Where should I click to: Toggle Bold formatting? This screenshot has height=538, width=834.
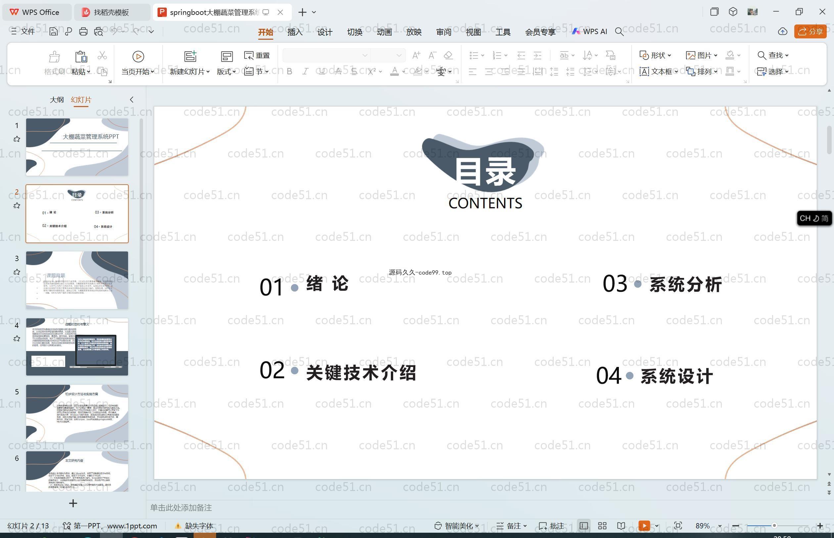(289, 71)
